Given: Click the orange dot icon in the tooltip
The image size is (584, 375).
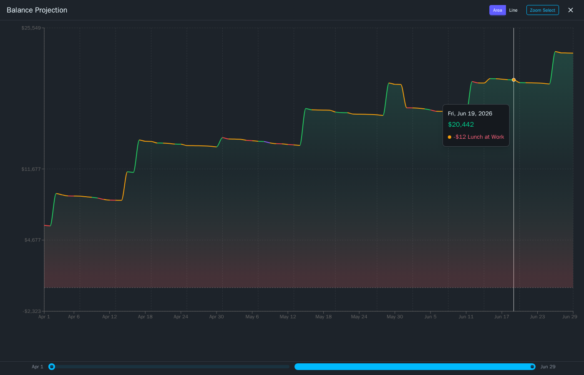Looking at the screenshot, I should 449,137.
